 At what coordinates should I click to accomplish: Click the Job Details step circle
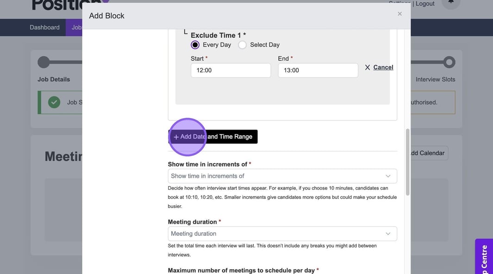[x=44, y=62]
